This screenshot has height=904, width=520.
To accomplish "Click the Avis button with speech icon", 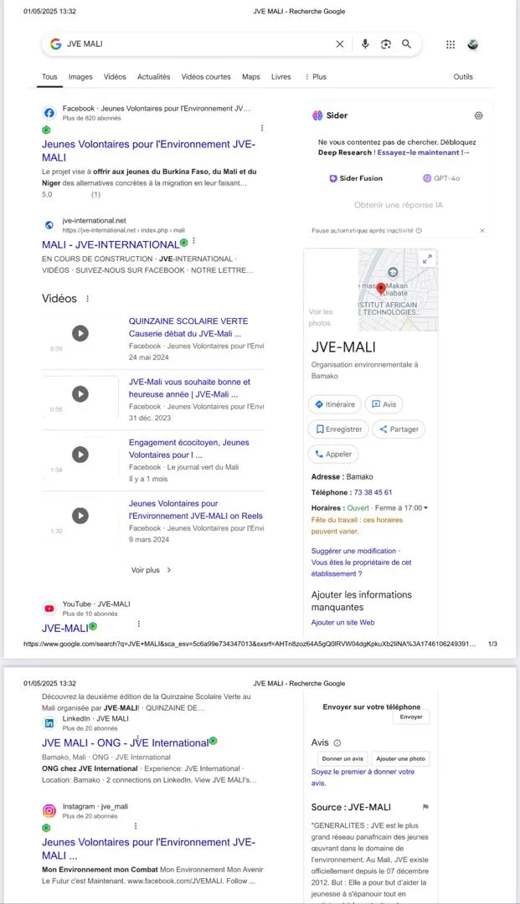I will [384, 404].
